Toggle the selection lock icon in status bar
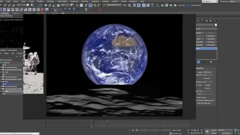Viewport: 240px width, 135px height. tap(133, 130)
